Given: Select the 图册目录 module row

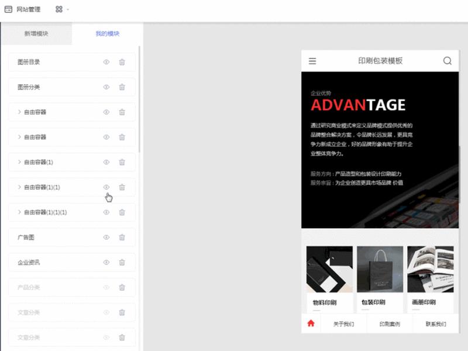Looking at the screenshot, I should (71, 62).
